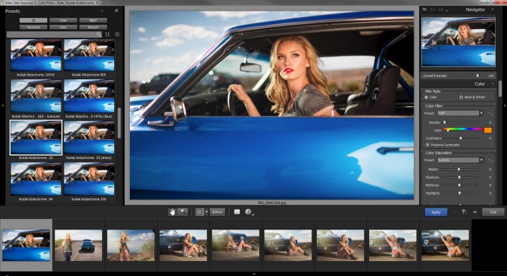Click the rainbow Color hue slider
The height and width of the screenshot is (276, 507).
[463, 130]
